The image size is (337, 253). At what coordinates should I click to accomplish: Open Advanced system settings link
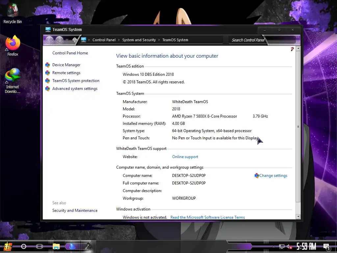point(75,89)
